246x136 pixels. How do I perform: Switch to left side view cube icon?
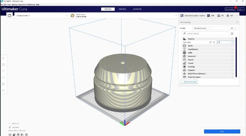coord(22,135)
